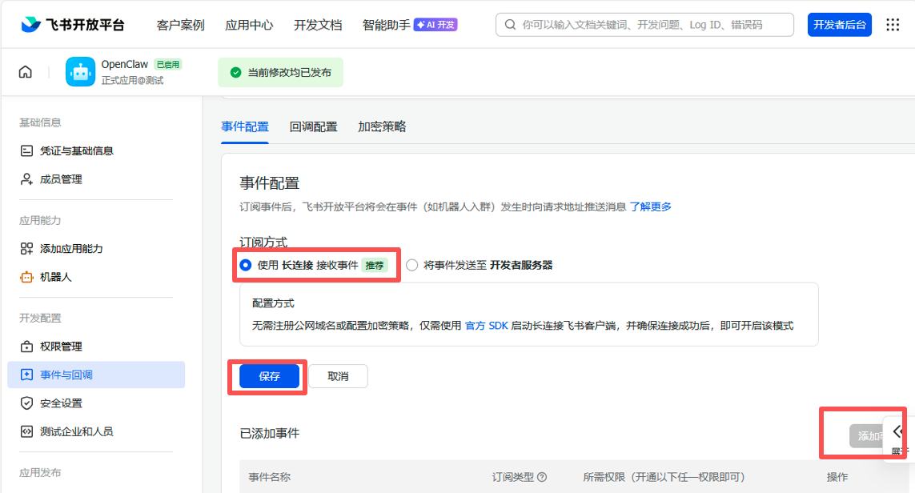This screenshot has width=915, height=493.
Task: Select the 使用长连接接收事件 radio button
Action: coord(245,264)
